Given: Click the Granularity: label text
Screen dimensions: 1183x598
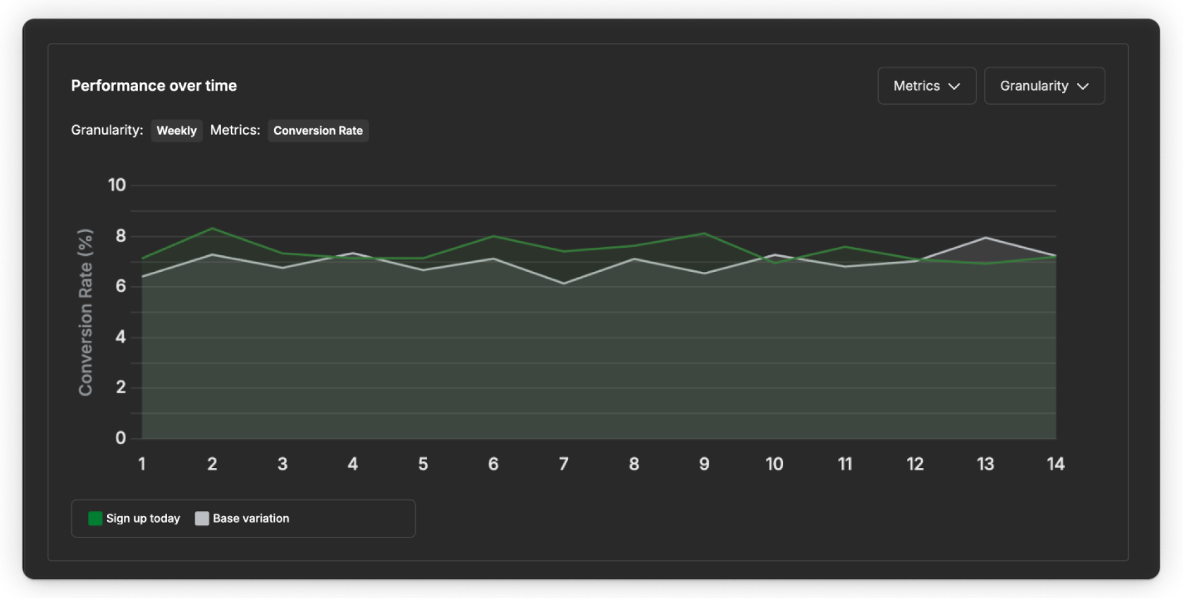Looking at the screenshot, I should [107, 130].
